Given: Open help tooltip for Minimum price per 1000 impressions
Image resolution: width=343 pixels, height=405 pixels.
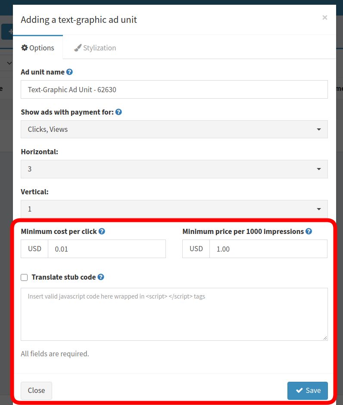Looking at the screenshot, I should (x=309, y=231).
